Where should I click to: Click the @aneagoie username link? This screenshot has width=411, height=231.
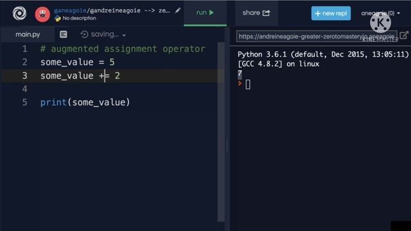pyautogui.click(x=70, y=10)
